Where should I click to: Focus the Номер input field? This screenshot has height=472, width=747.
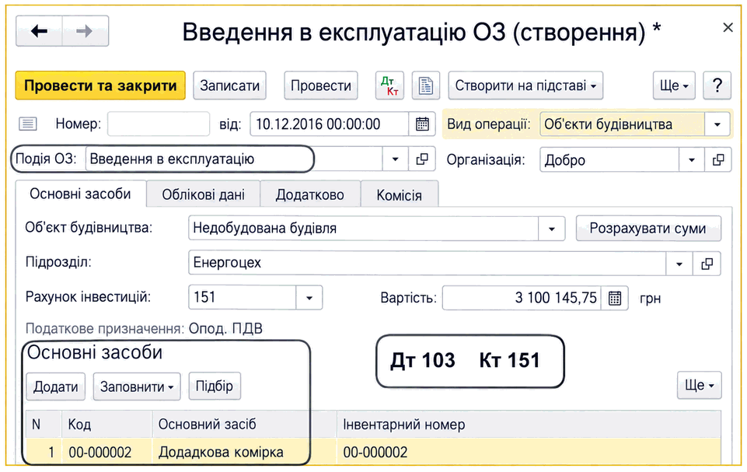pyautogui.click(x=159, y=124)
